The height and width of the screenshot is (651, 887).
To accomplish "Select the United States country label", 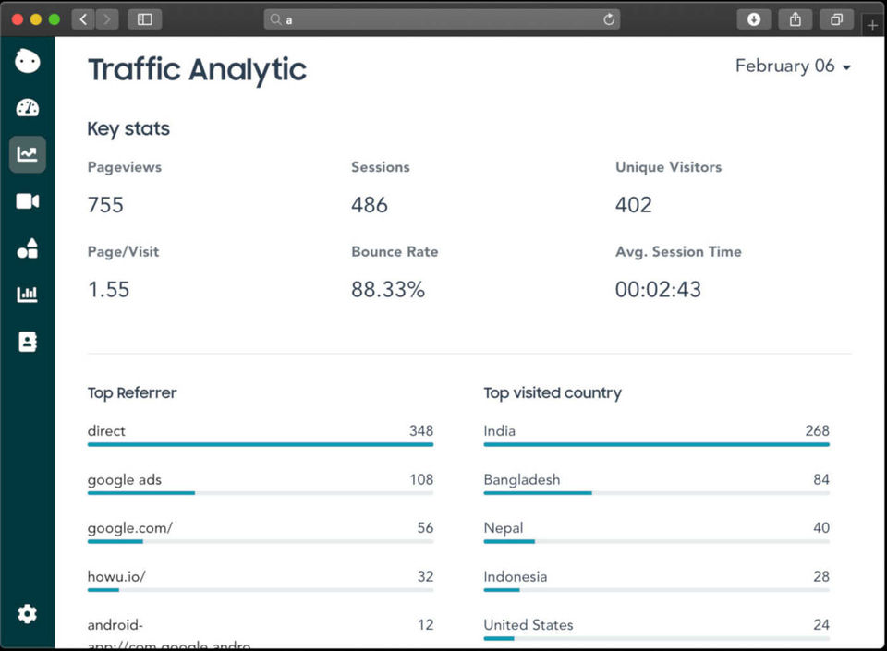I will coord(529,624).
